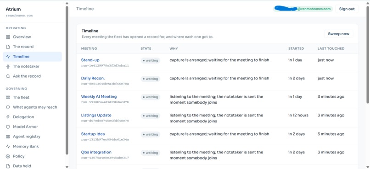Click the sidebar scrollbar down arrow
This screenshot has width=370, height=169.
[67, 167]
